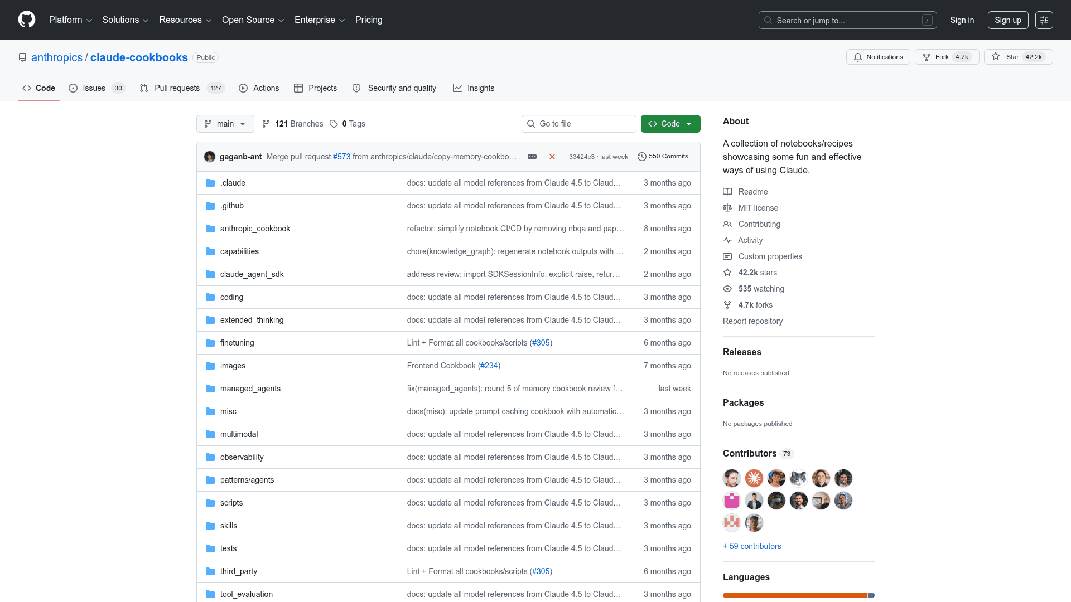Focus the Search or jump to field

point(848,20)
